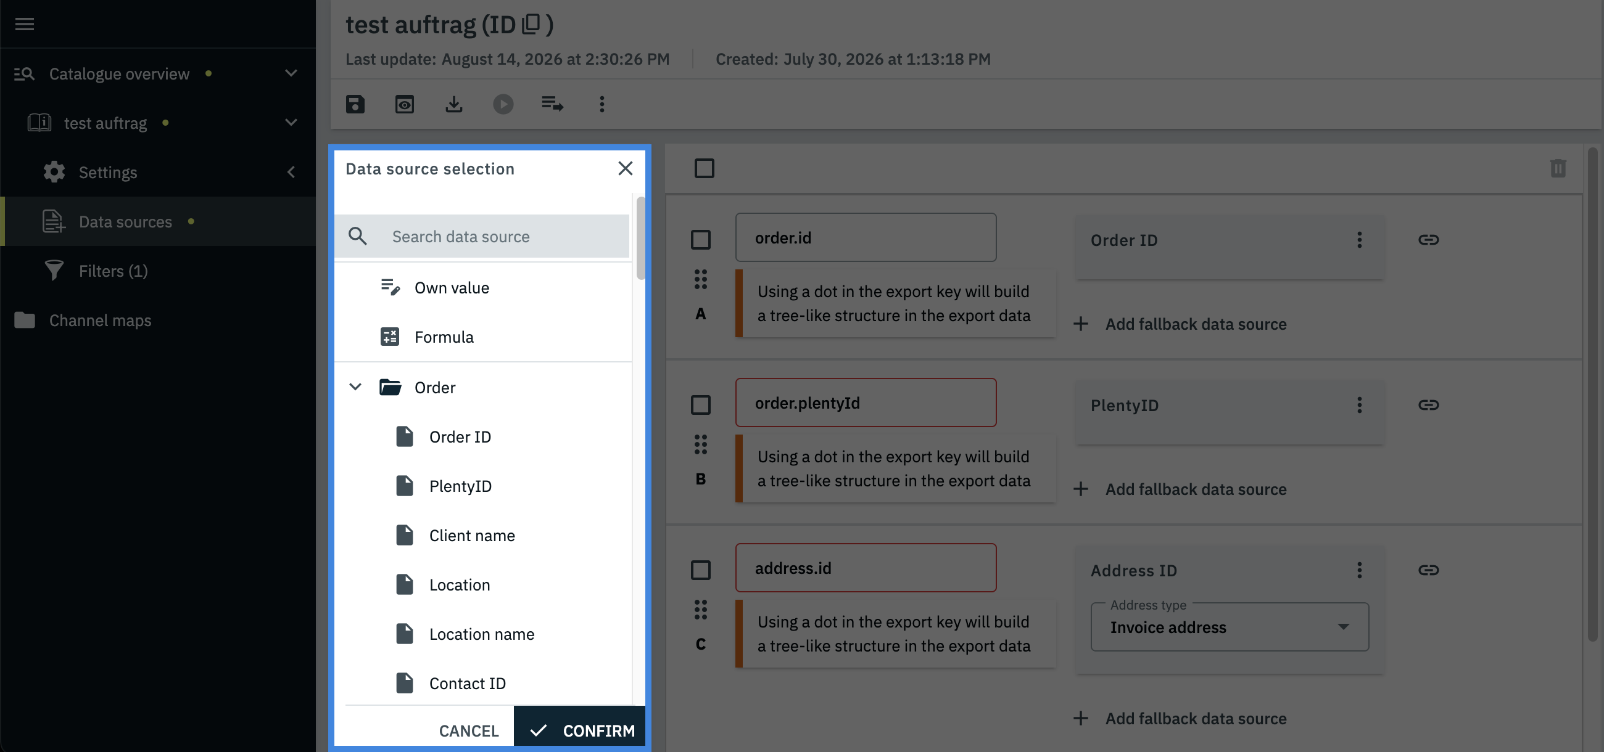Open the toolbar more-options dots menu

point(601,104)
